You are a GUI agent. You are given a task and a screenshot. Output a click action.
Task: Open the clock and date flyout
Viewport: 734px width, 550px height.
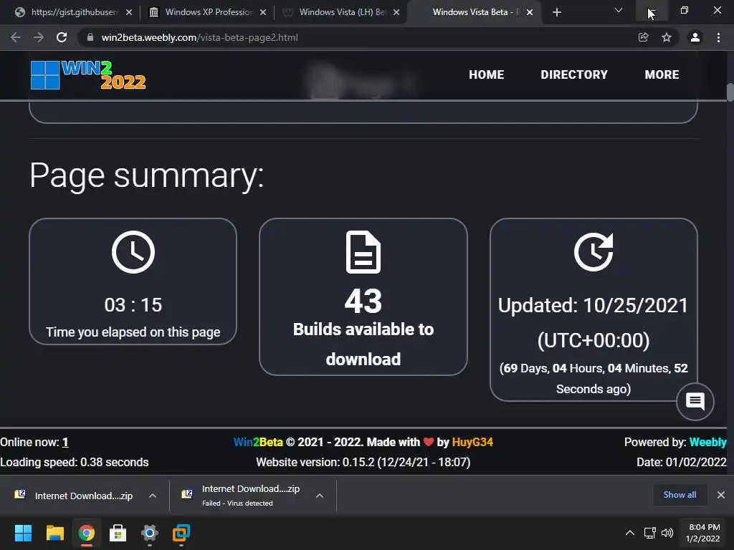point(703,533)
